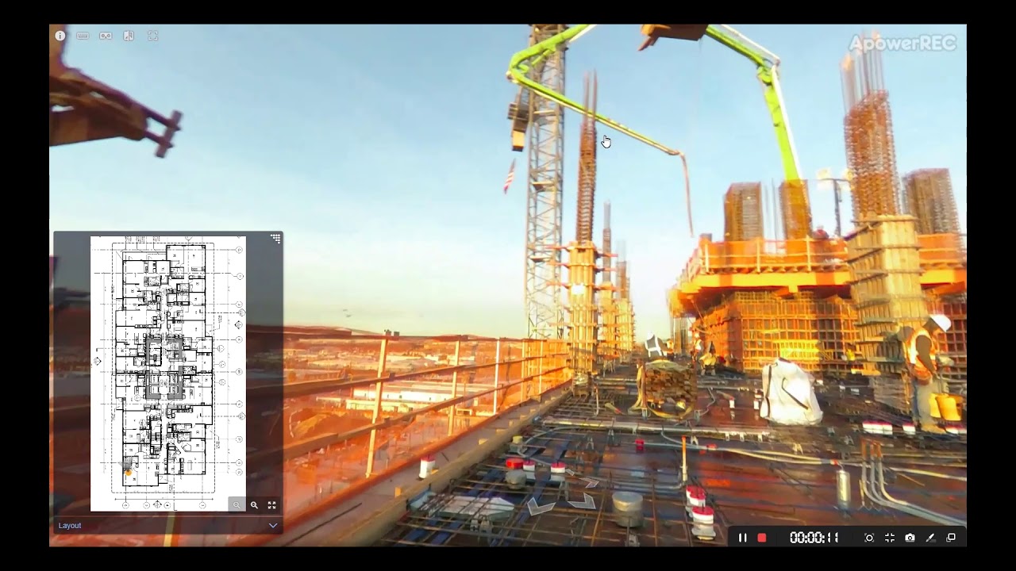This screenshot has width=1016, height=571.
Task: Click the Layout label
Action: [x=70, y=525]
